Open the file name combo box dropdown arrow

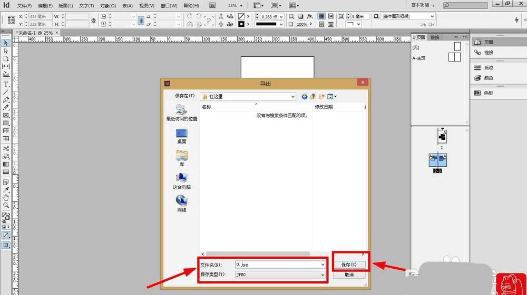[x=323, y=265]
